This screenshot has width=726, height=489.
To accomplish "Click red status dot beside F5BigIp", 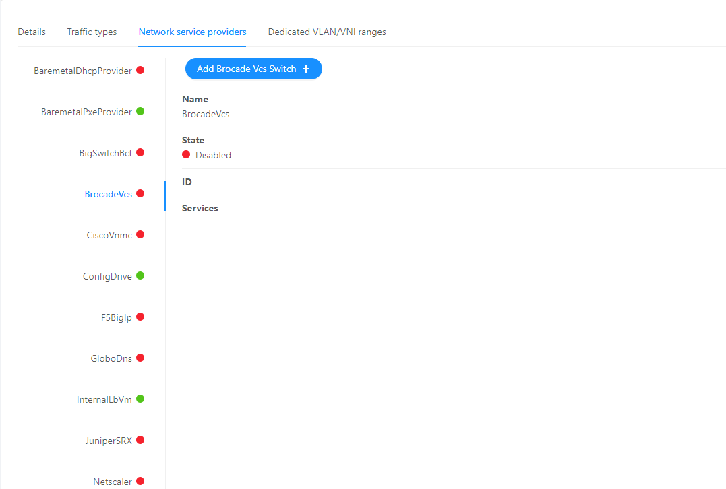I will (140, 317).
